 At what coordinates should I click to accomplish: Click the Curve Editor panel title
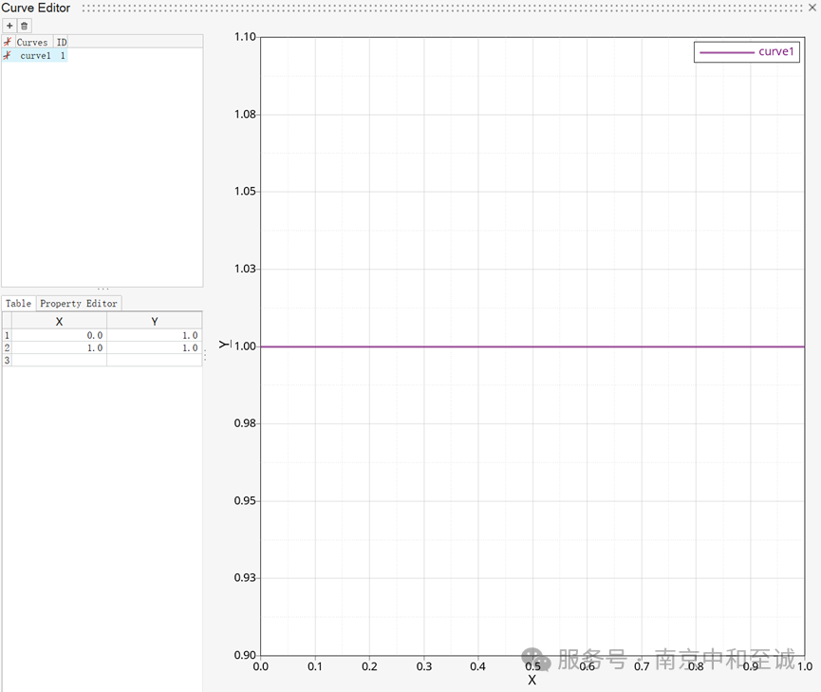36,8
